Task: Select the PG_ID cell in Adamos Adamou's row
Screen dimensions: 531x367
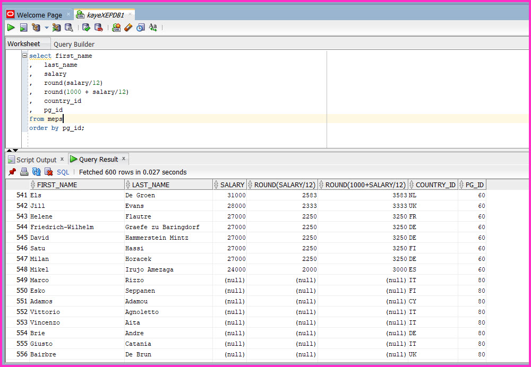Action: [473, 301]
